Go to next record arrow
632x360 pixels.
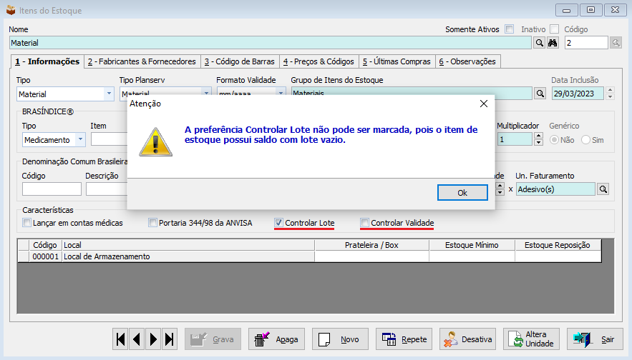click(x=153, y=339)
